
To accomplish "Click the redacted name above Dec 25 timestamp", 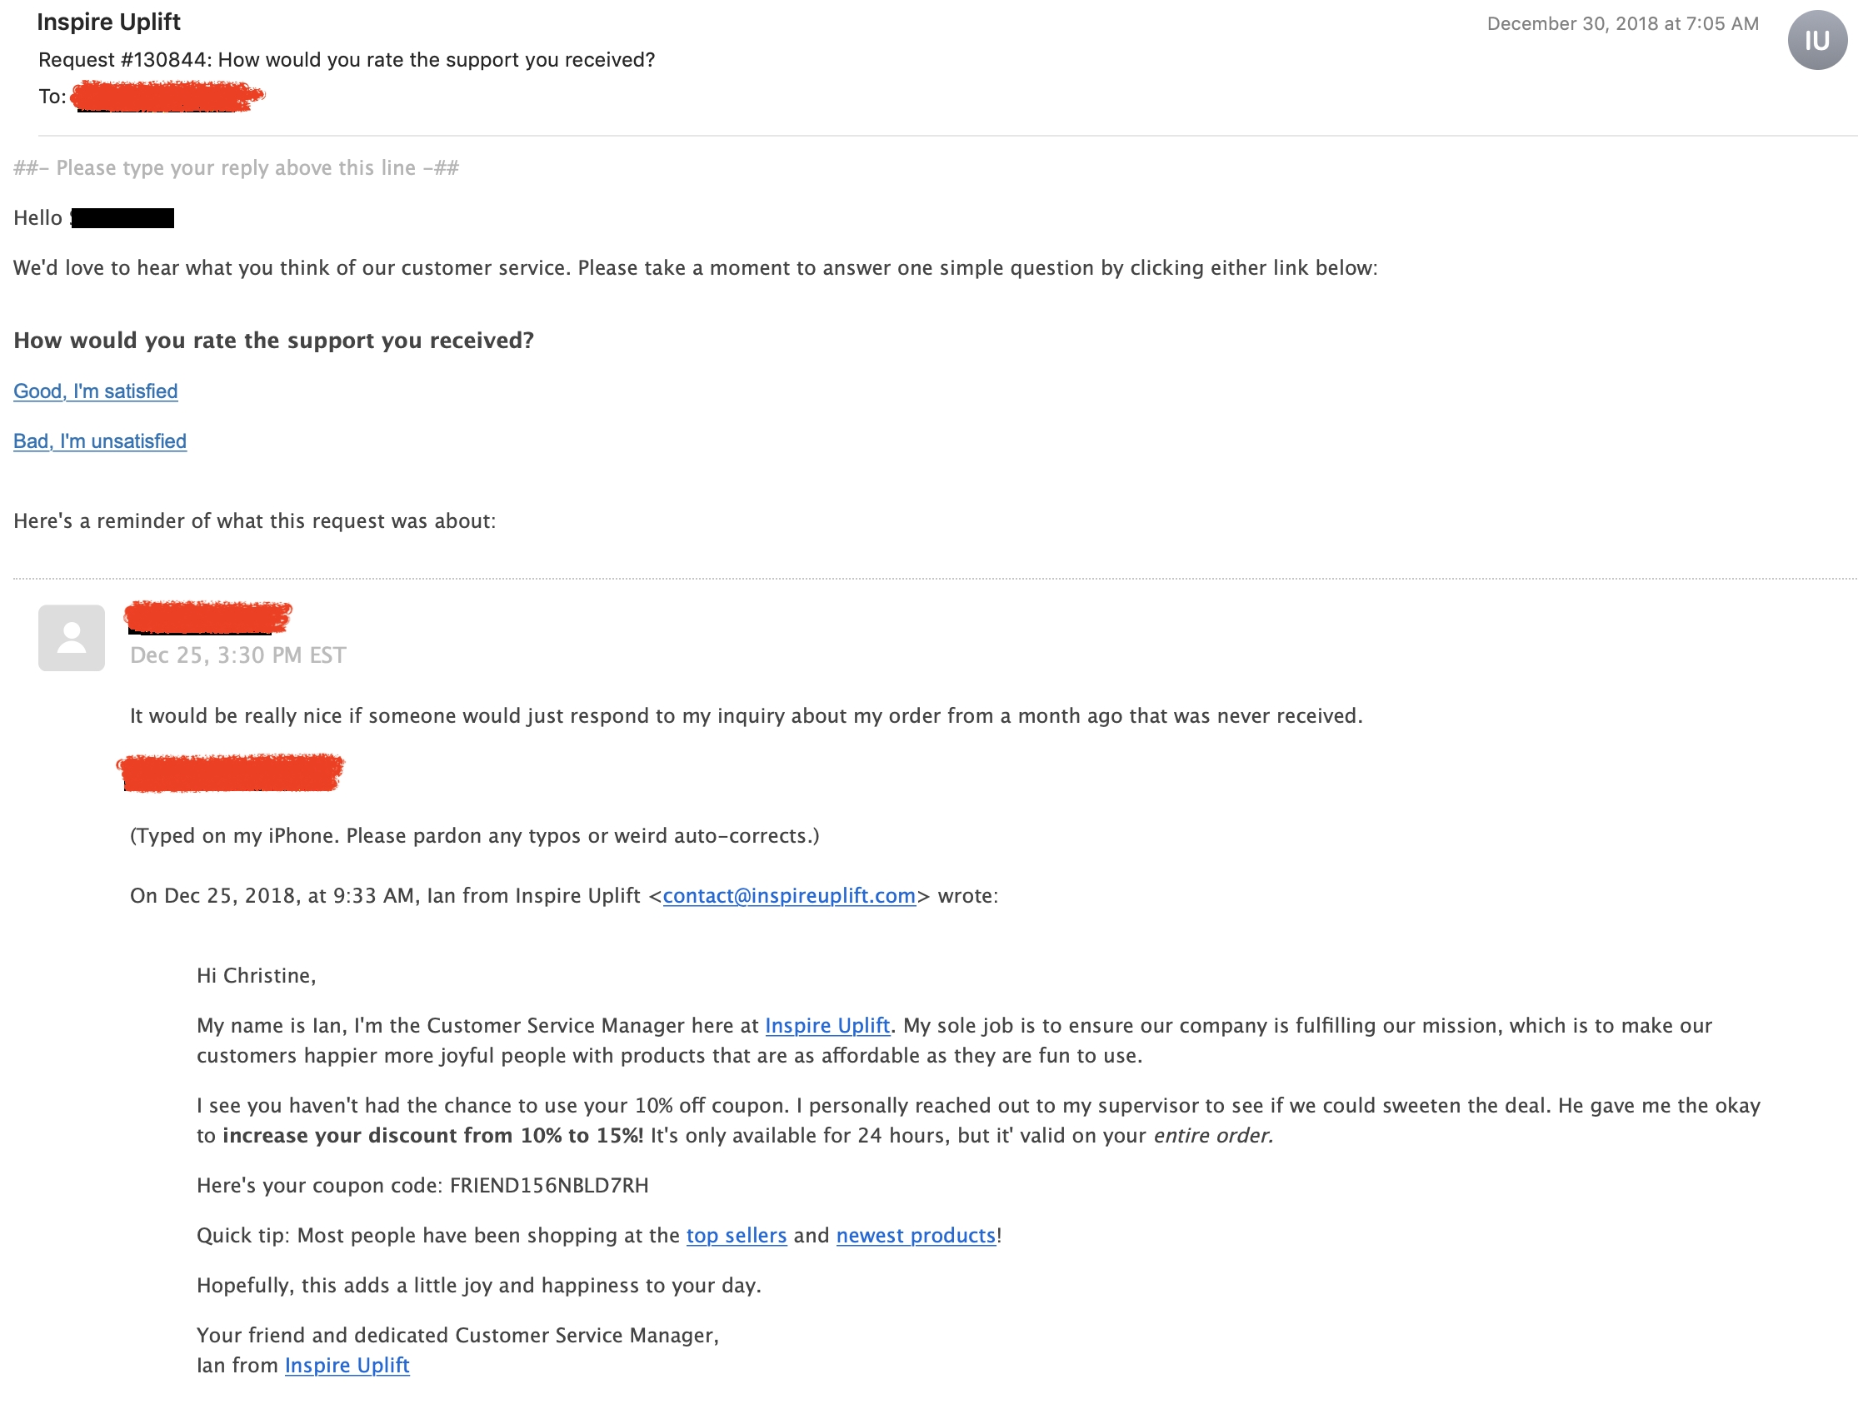I will coord(207,617).
